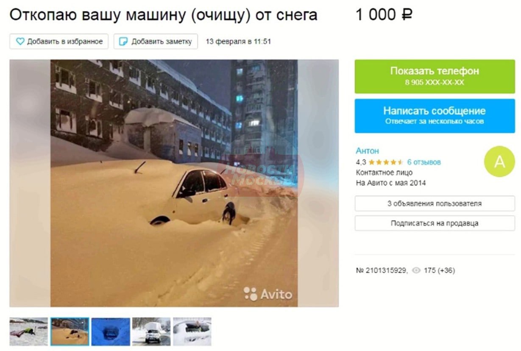Open seller Антон's profile link
The width and height of the screenshot is (521, 351).
pos(368,151)
